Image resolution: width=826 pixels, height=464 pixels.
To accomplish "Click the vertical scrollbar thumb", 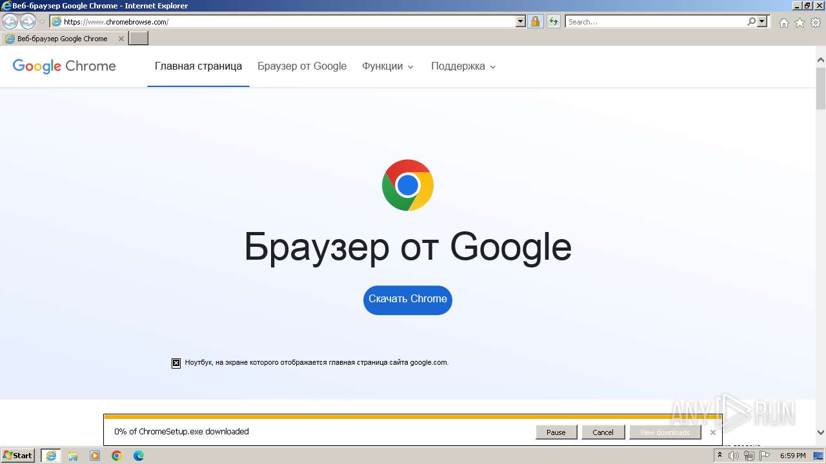I will (x=821, y=88).
